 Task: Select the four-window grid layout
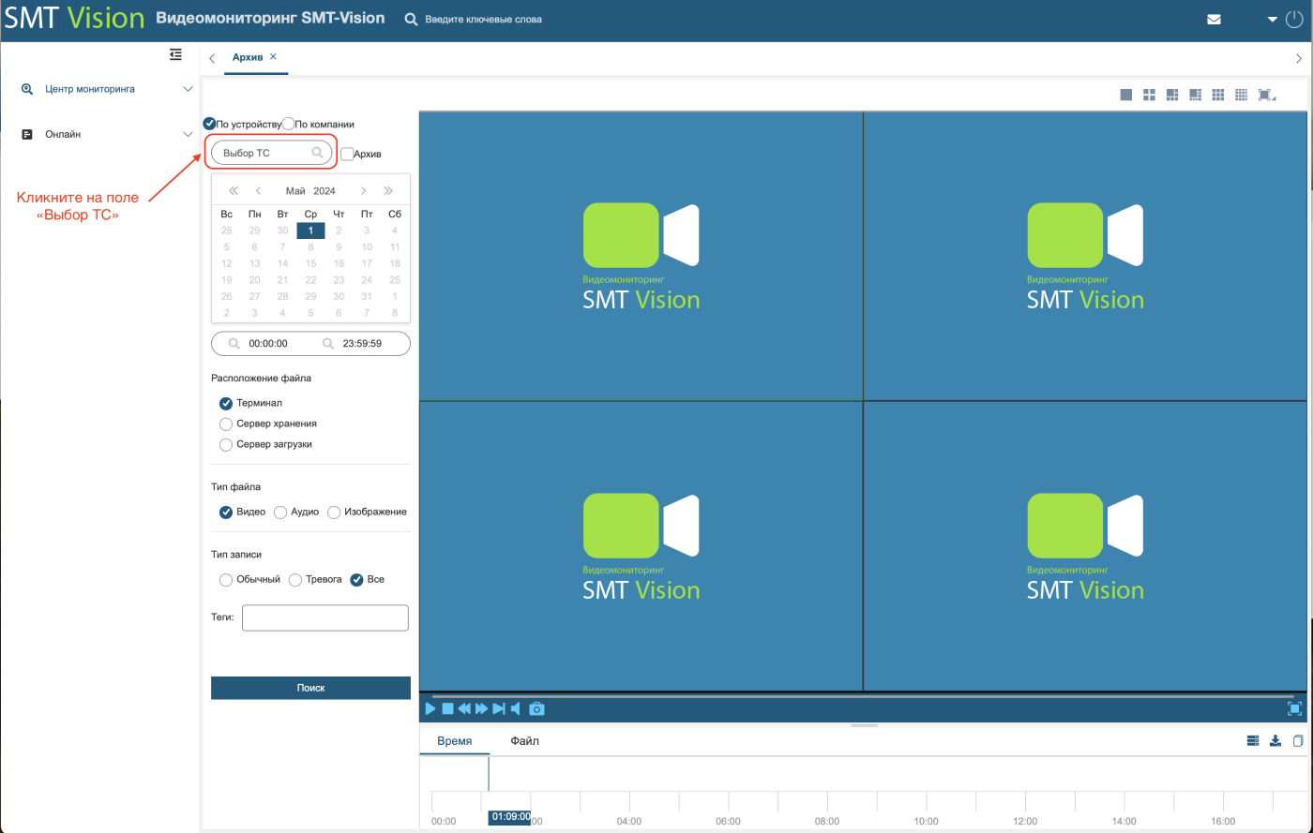coord(1149,95)
